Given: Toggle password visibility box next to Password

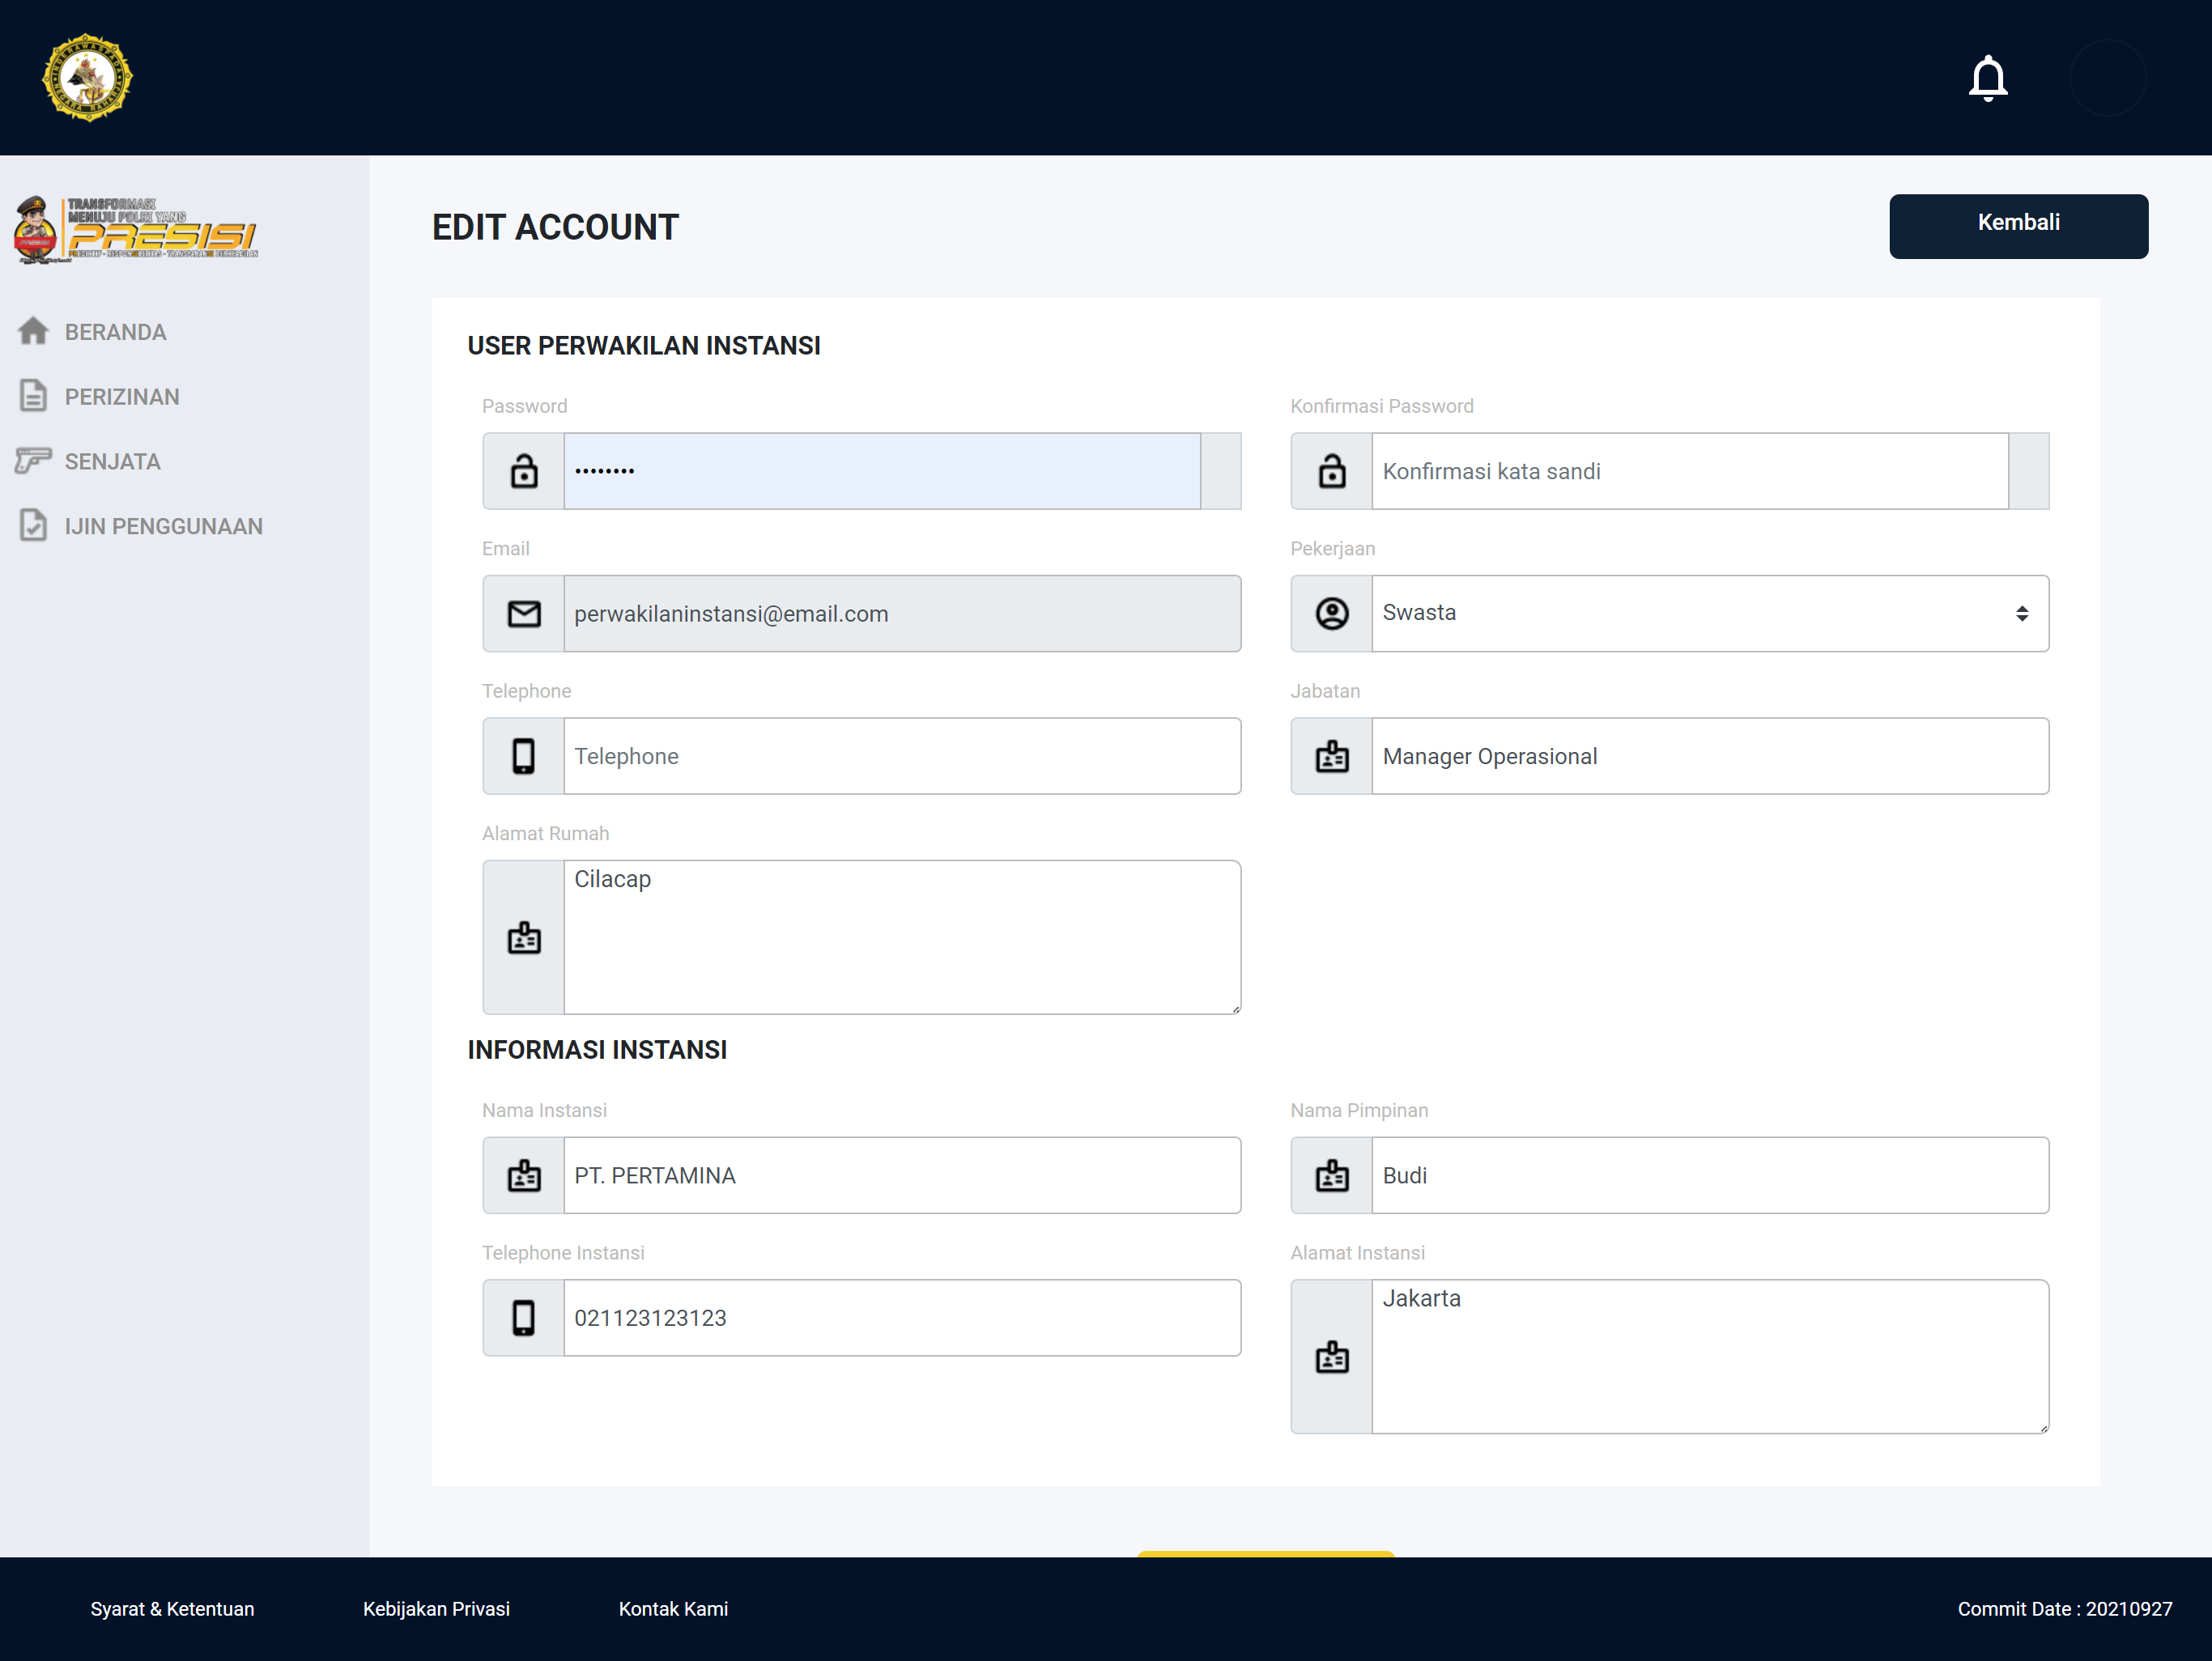Looking at the screenshot, I should 1220,471.
